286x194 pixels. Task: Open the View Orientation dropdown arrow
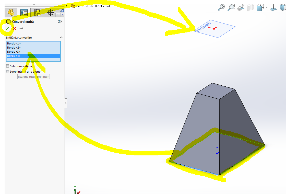point(267,8)
